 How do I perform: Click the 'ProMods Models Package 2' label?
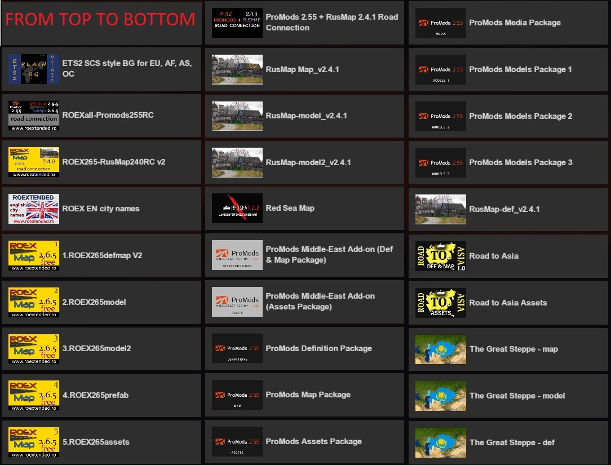click(521, 116)
